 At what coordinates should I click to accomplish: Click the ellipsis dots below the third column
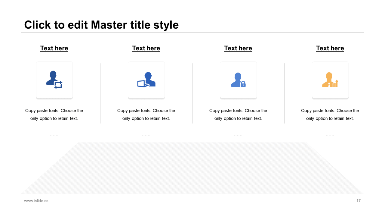[x=238, y=136]
